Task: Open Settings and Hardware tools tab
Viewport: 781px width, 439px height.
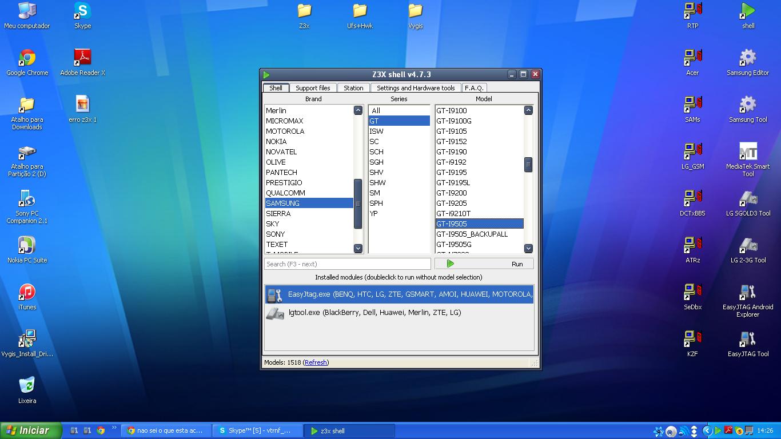Action: tap(416, 88)
